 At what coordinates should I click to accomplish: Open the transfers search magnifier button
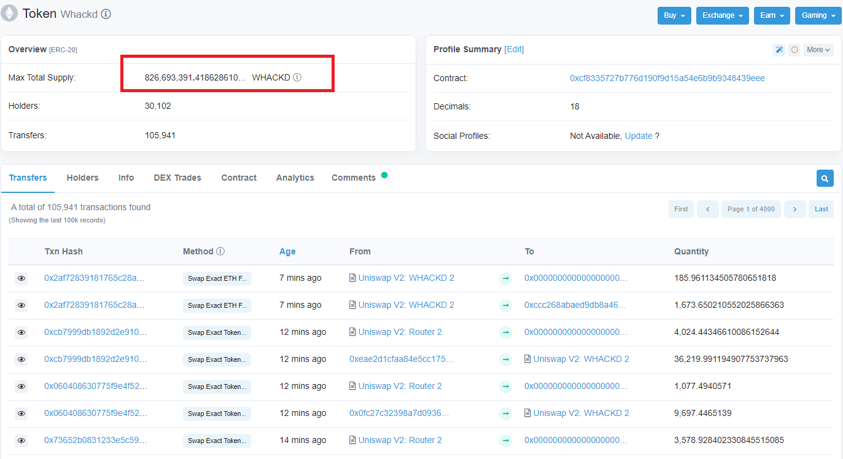[825, 178]
